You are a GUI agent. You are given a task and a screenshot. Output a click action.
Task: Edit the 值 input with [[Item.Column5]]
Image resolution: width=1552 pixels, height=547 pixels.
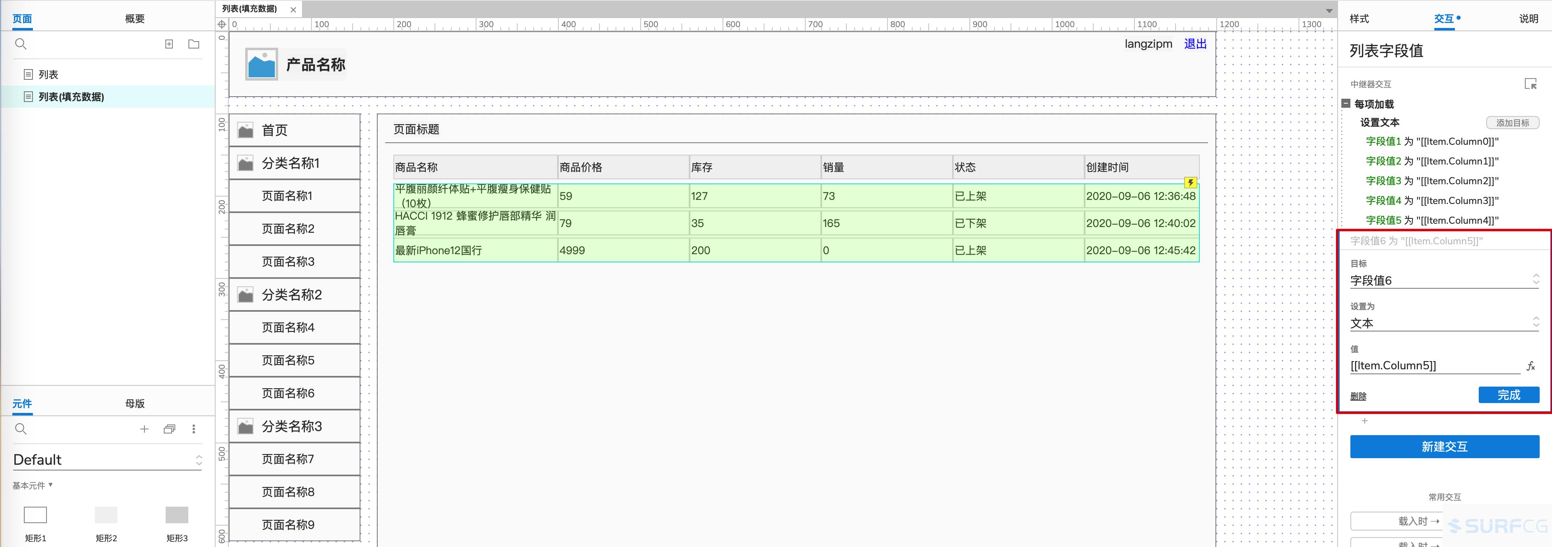[x=1435, y=366]
